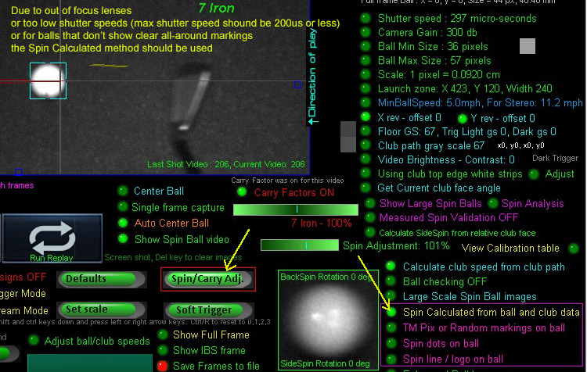
Task: Click the View Calibration table indicator
Action: tap(574, 248)
